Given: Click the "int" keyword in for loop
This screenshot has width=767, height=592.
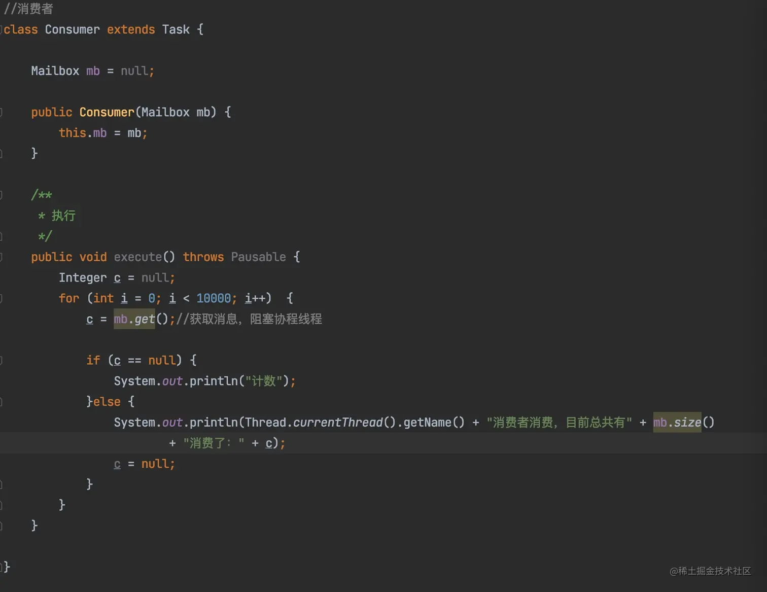Looking at the screenshot, I should (x=103, y=298).
